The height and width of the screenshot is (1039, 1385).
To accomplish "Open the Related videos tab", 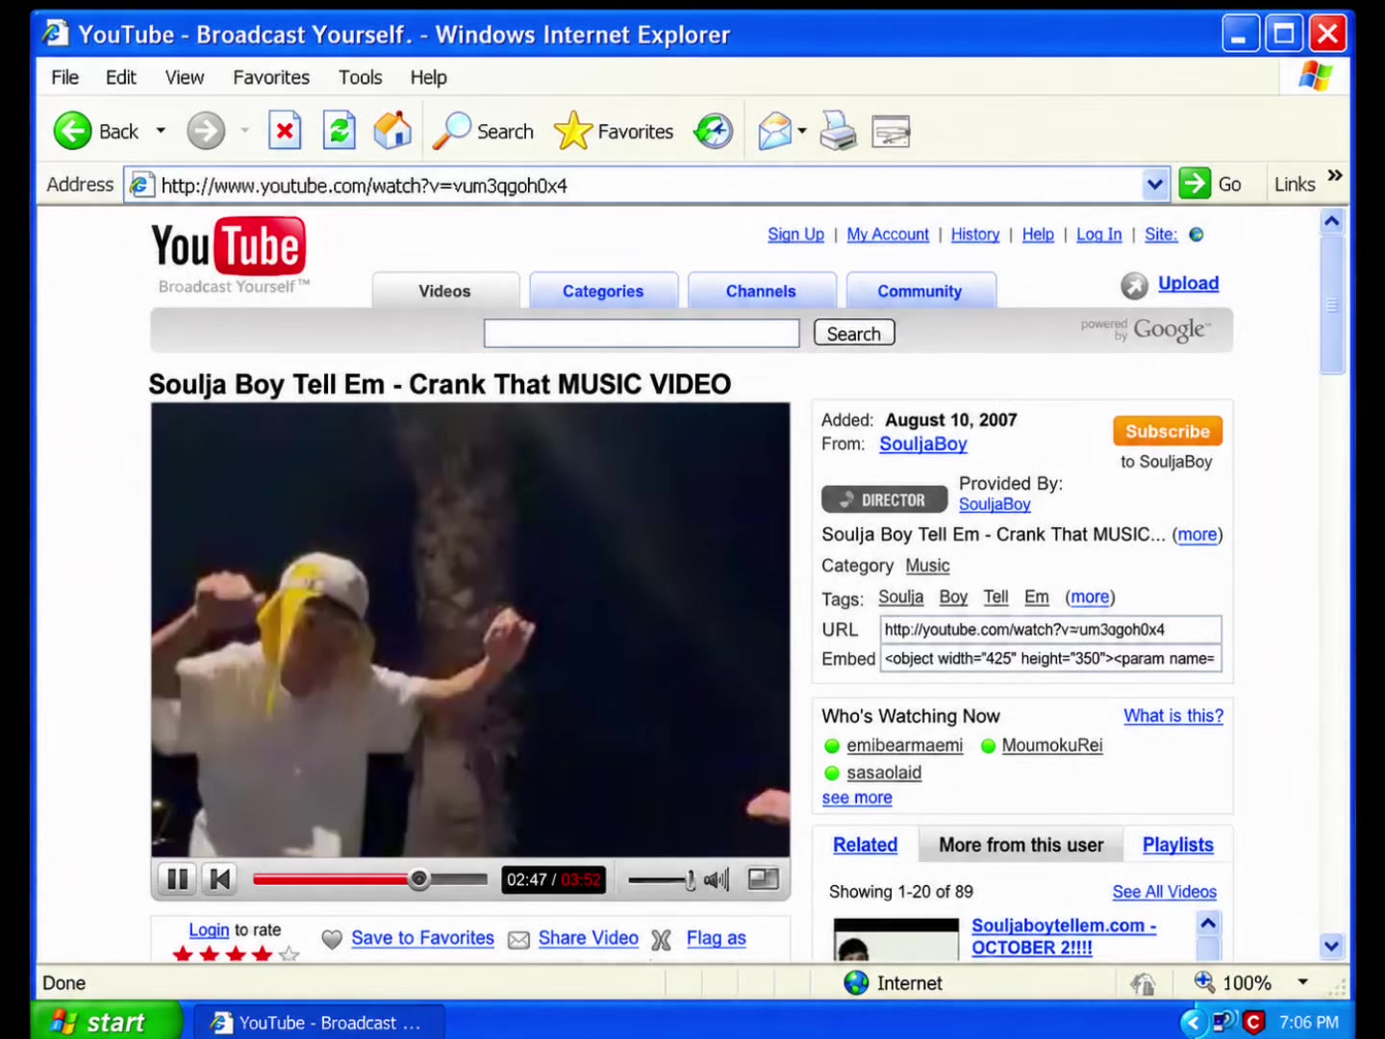I will click(866, 845).
